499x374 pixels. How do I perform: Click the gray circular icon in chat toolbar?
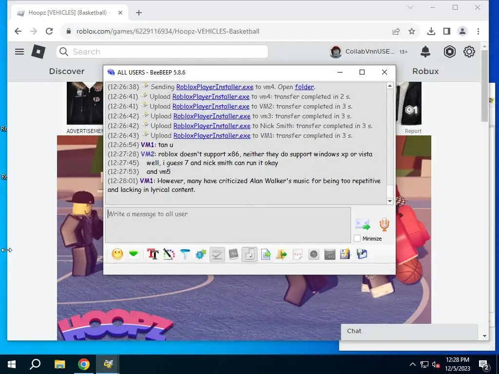pos(314,254)
